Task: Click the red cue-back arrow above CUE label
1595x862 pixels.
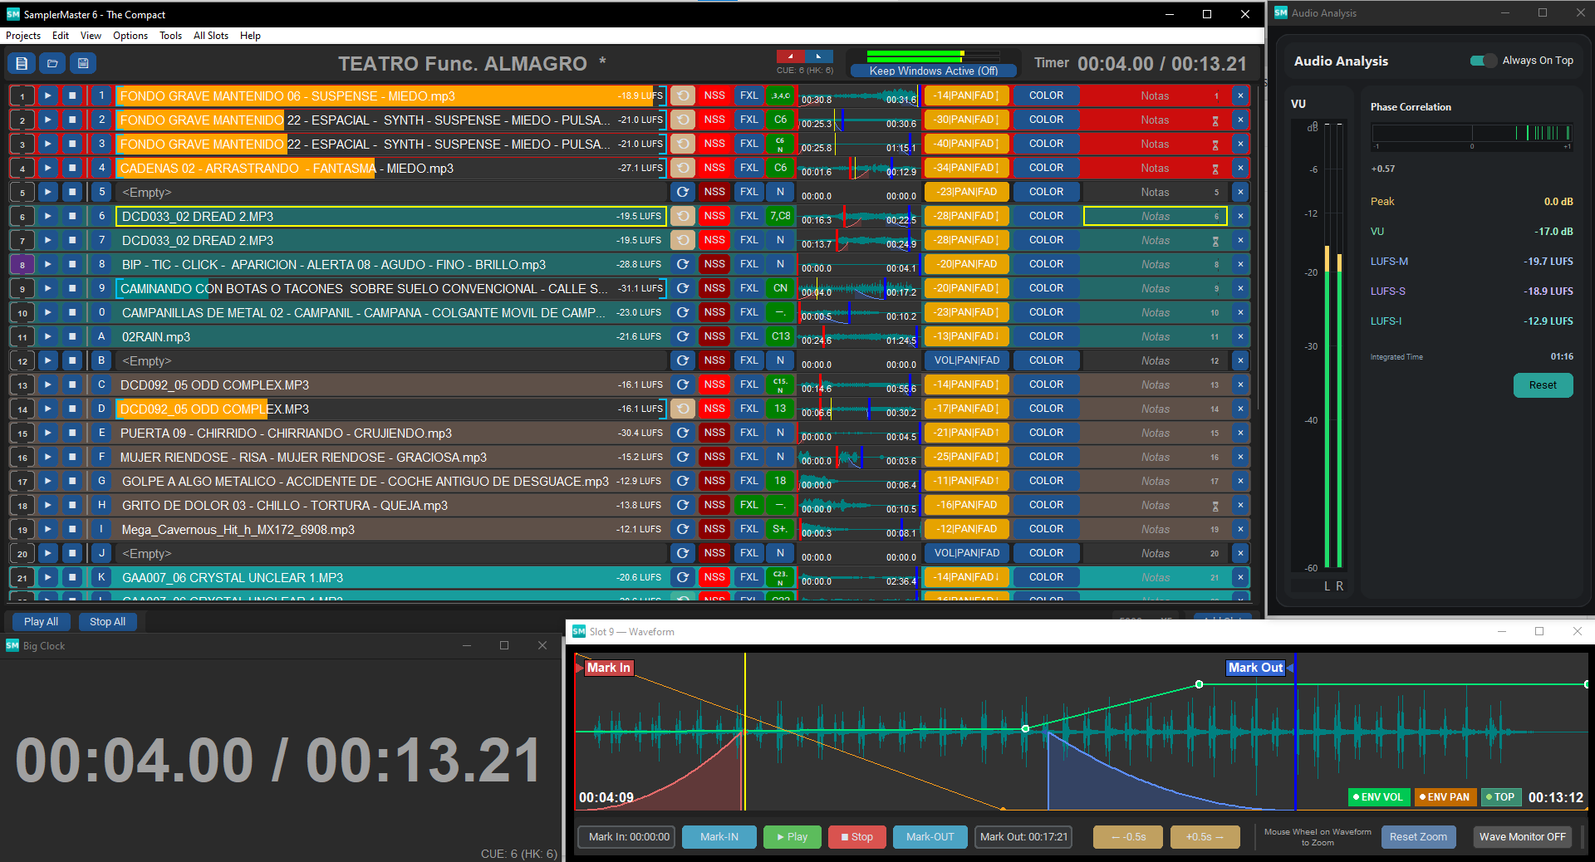Action: click(x=790, y=56)
